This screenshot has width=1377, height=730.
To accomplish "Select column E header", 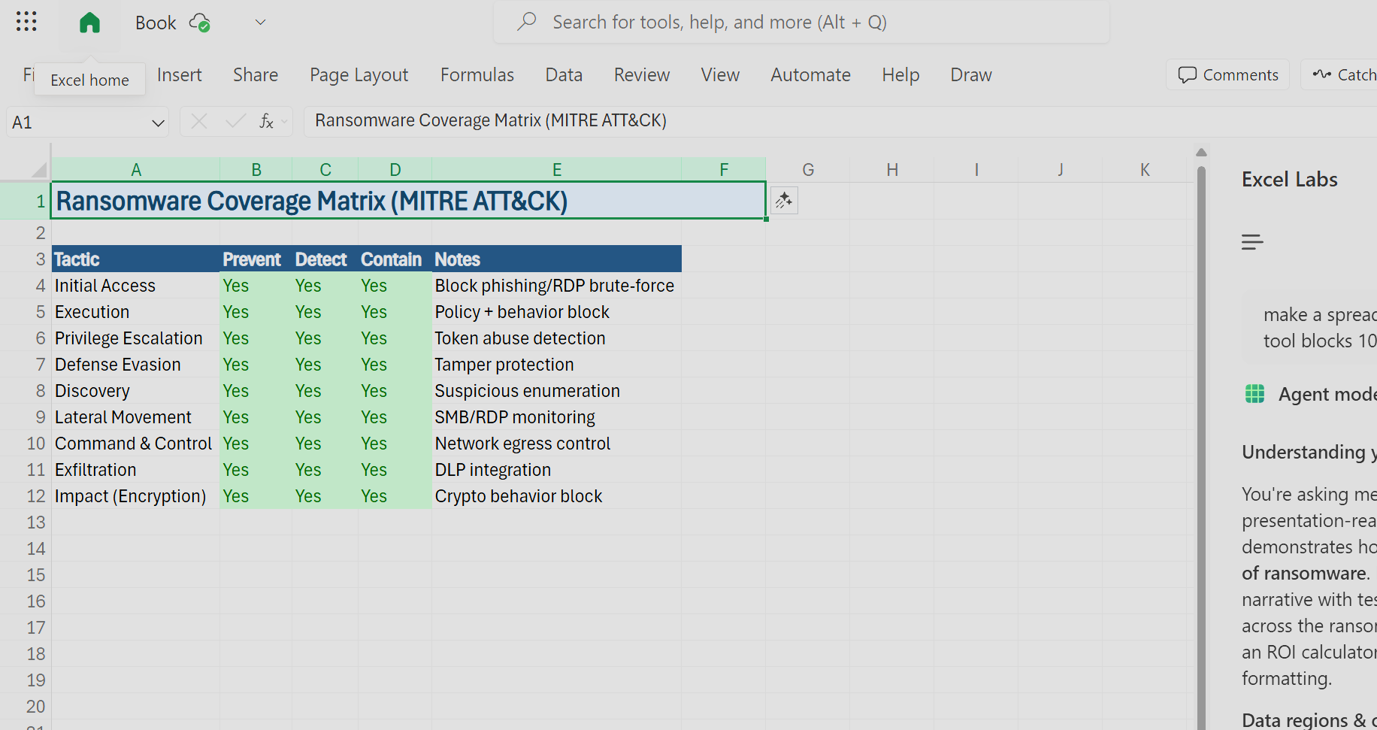I will (x=556, y=170).
